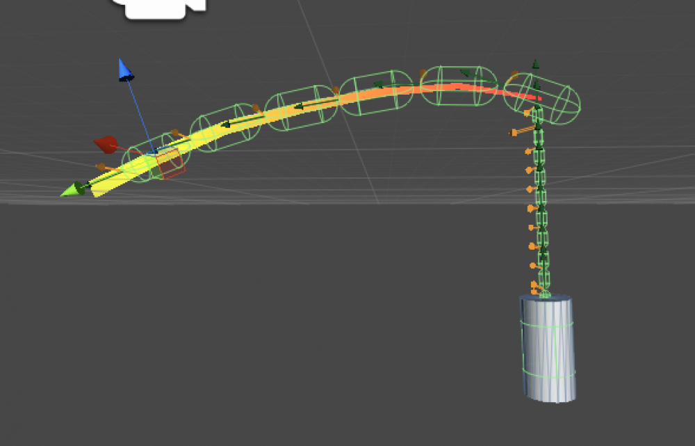Click the longest orange joint arrow on the vertical chain
Viewport: 695px width, 446px height.
point(523,131)
